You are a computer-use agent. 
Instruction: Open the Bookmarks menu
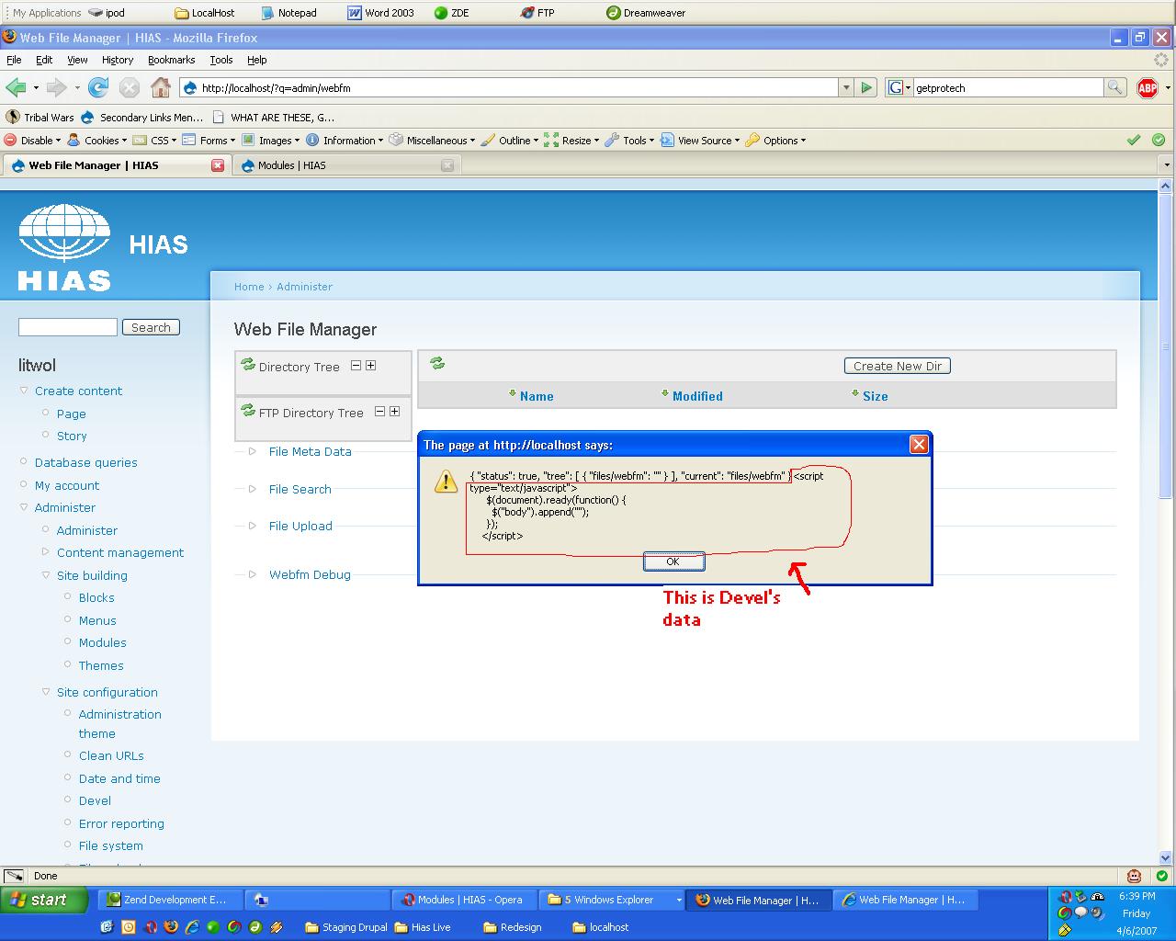171,60
